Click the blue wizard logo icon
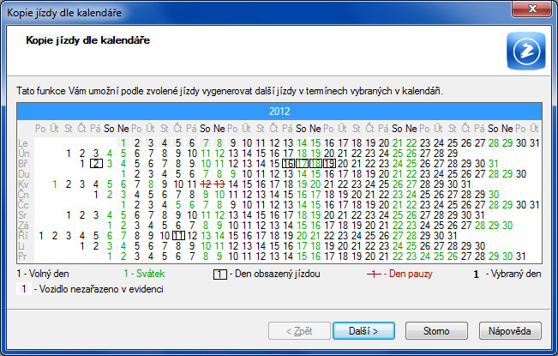558x356 pixels. tap(526, 51)
